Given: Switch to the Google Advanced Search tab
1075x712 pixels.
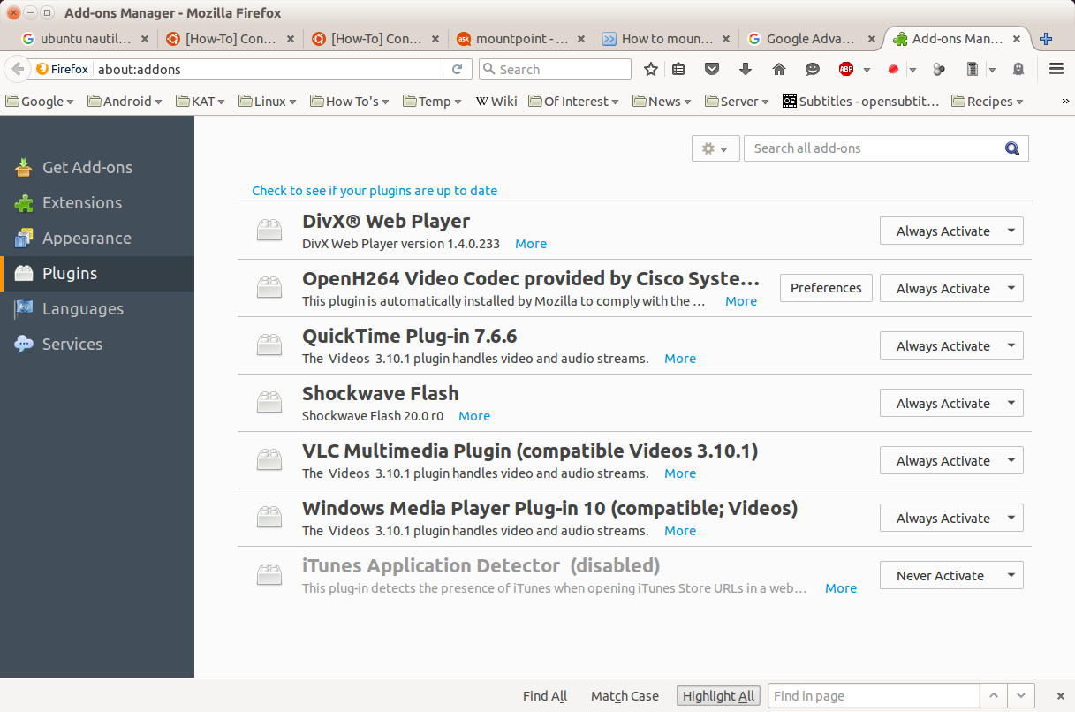Looking at the screenshot, I should point(810,39).
